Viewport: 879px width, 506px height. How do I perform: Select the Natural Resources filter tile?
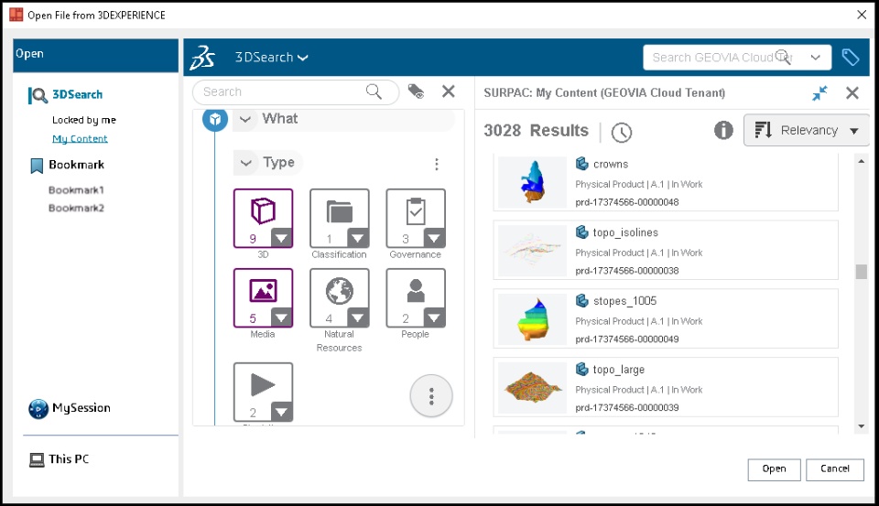point(339,297)
